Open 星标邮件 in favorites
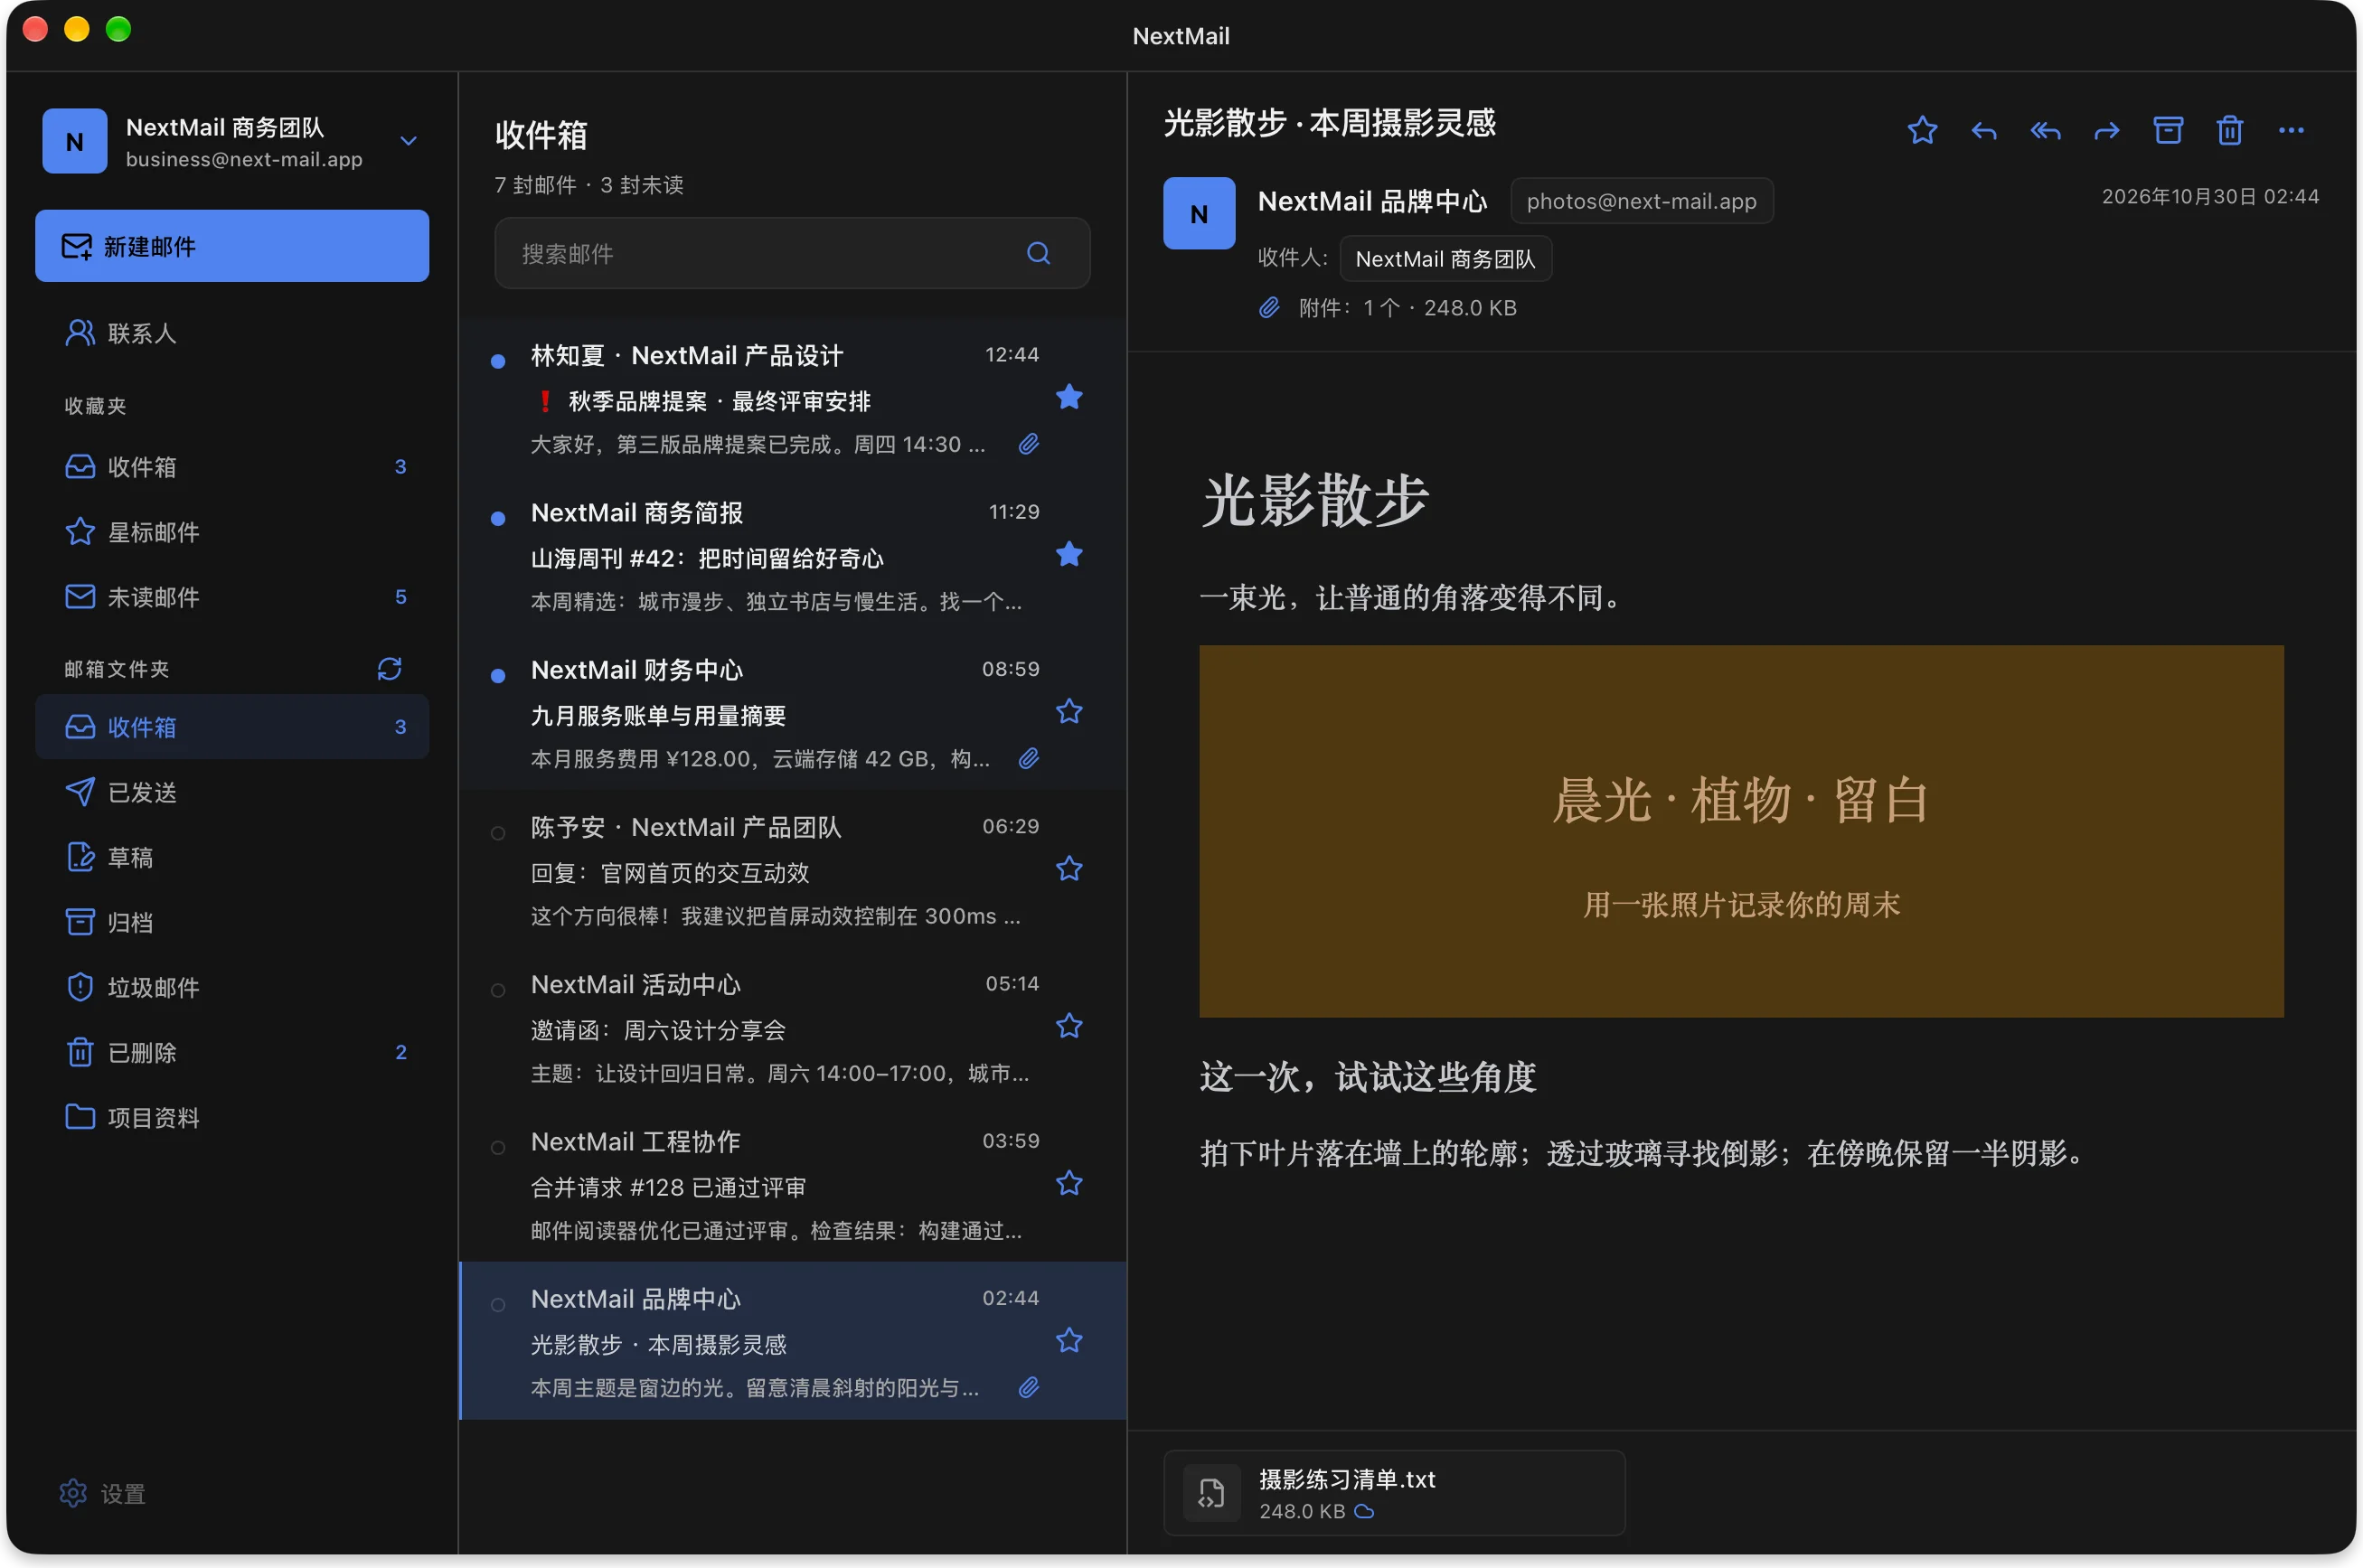Viewport: 2363px width, 1568px height. (232, 531)
